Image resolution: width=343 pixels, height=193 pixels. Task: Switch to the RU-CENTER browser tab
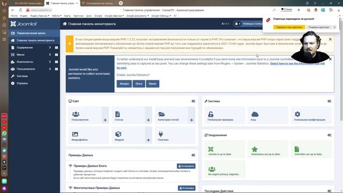tap(26, 3)
